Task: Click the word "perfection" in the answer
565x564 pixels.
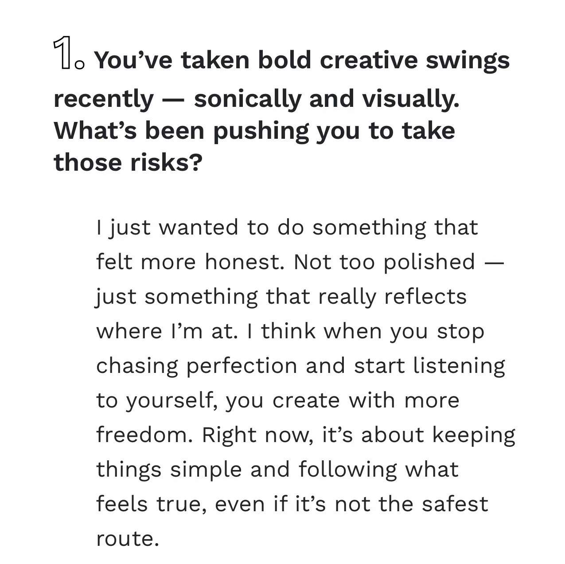Action: (242, 366)
